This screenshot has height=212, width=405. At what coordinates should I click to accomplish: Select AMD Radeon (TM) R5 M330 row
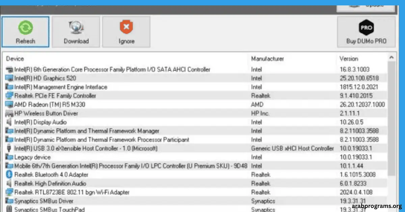pyautogui.click(x=195, y=105)
